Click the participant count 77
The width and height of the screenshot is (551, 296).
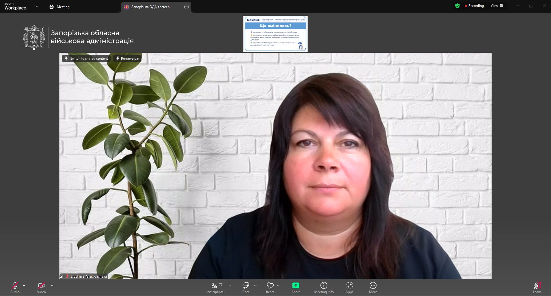pos(221,285)
